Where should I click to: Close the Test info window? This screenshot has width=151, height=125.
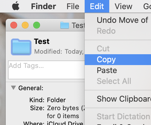tap(14, 25)
